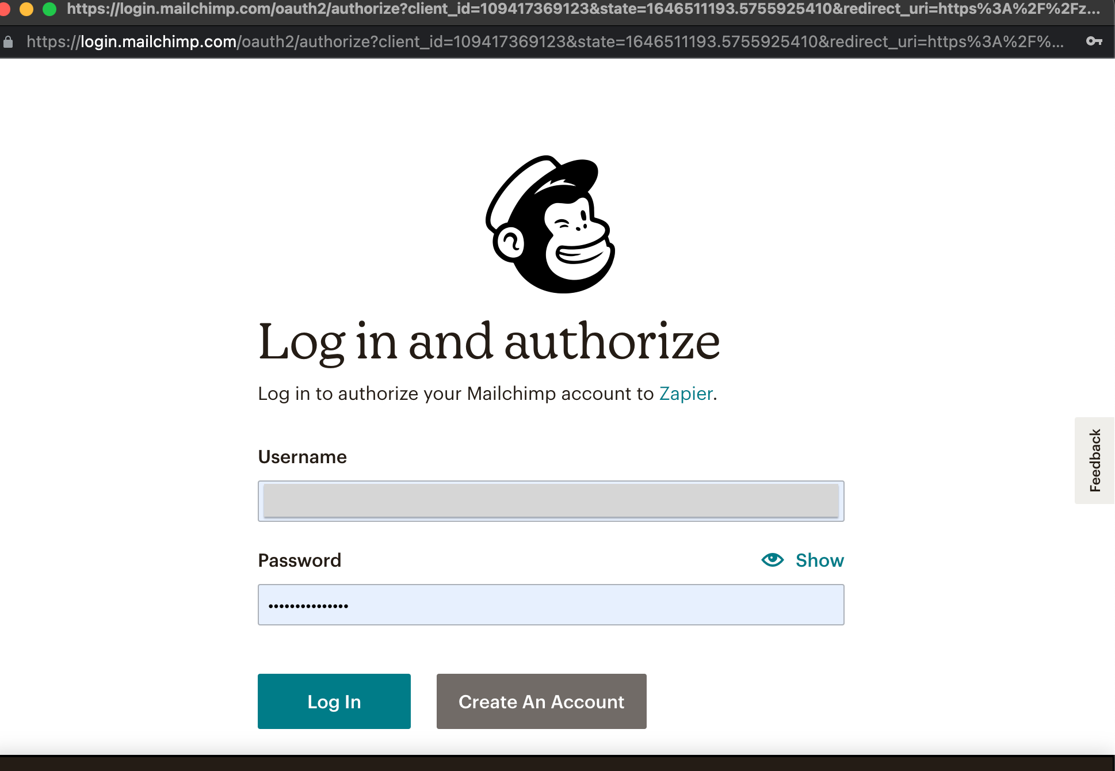Click the green maximize window button
1115x771 pixels.
(x=49, y=9)
